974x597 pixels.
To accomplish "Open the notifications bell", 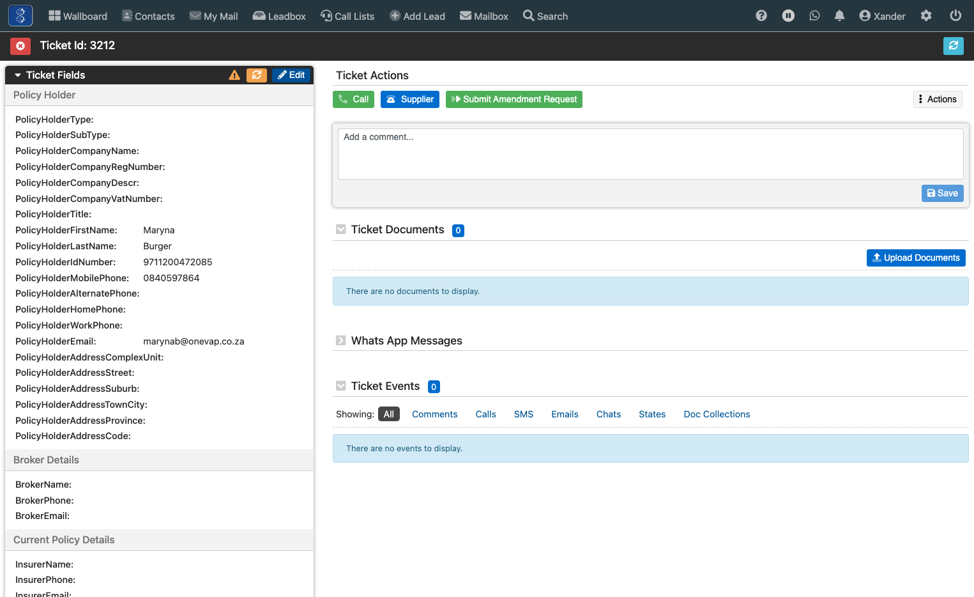I will 840,16.
